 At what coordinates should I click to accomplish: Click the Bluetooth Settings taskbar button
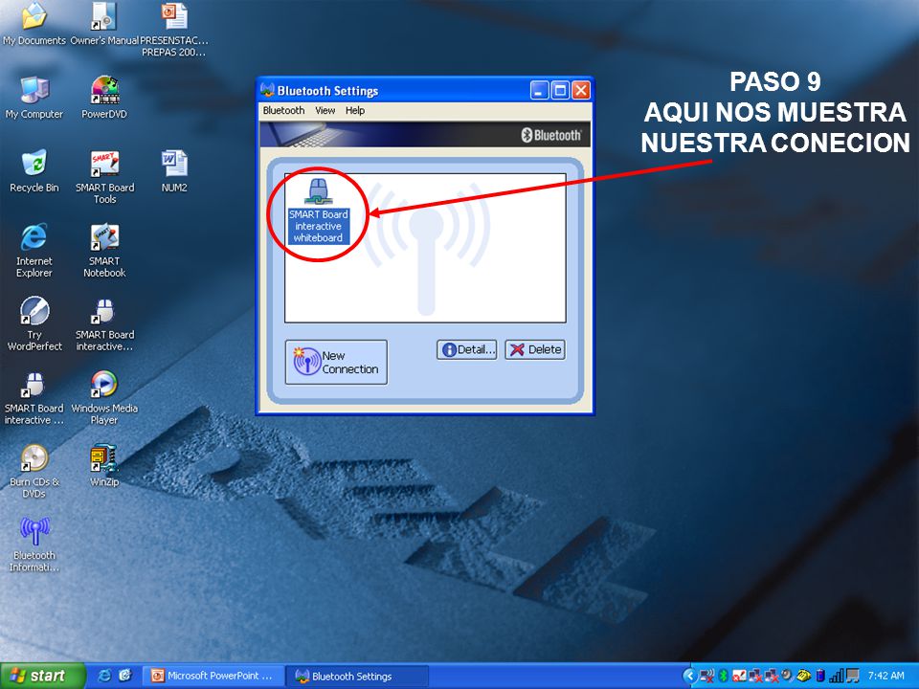[357, 677]
